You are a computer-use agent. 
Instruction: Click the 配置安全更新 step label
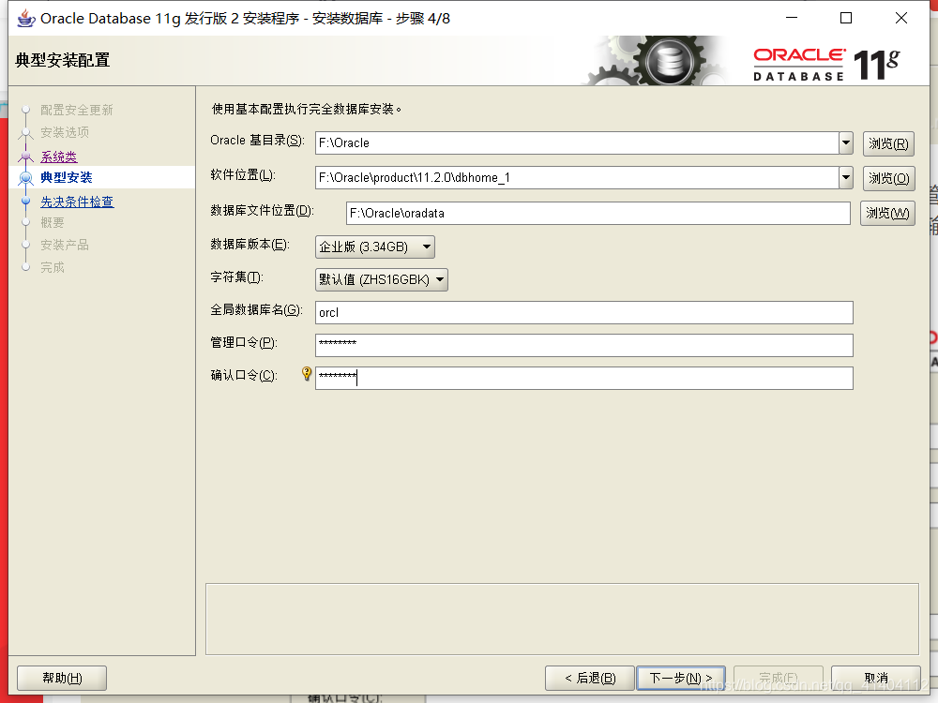coord(77,110)
